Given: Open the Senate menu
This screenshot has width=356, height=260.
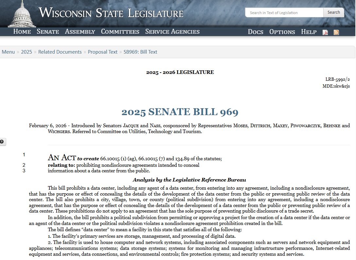Looking at the screenshot, I should (48, 31).
